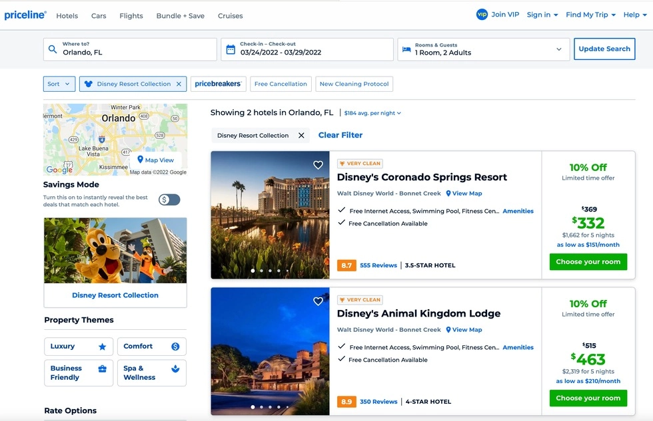
Task: Click the VIP badge icon
Action: click(482, 15)
